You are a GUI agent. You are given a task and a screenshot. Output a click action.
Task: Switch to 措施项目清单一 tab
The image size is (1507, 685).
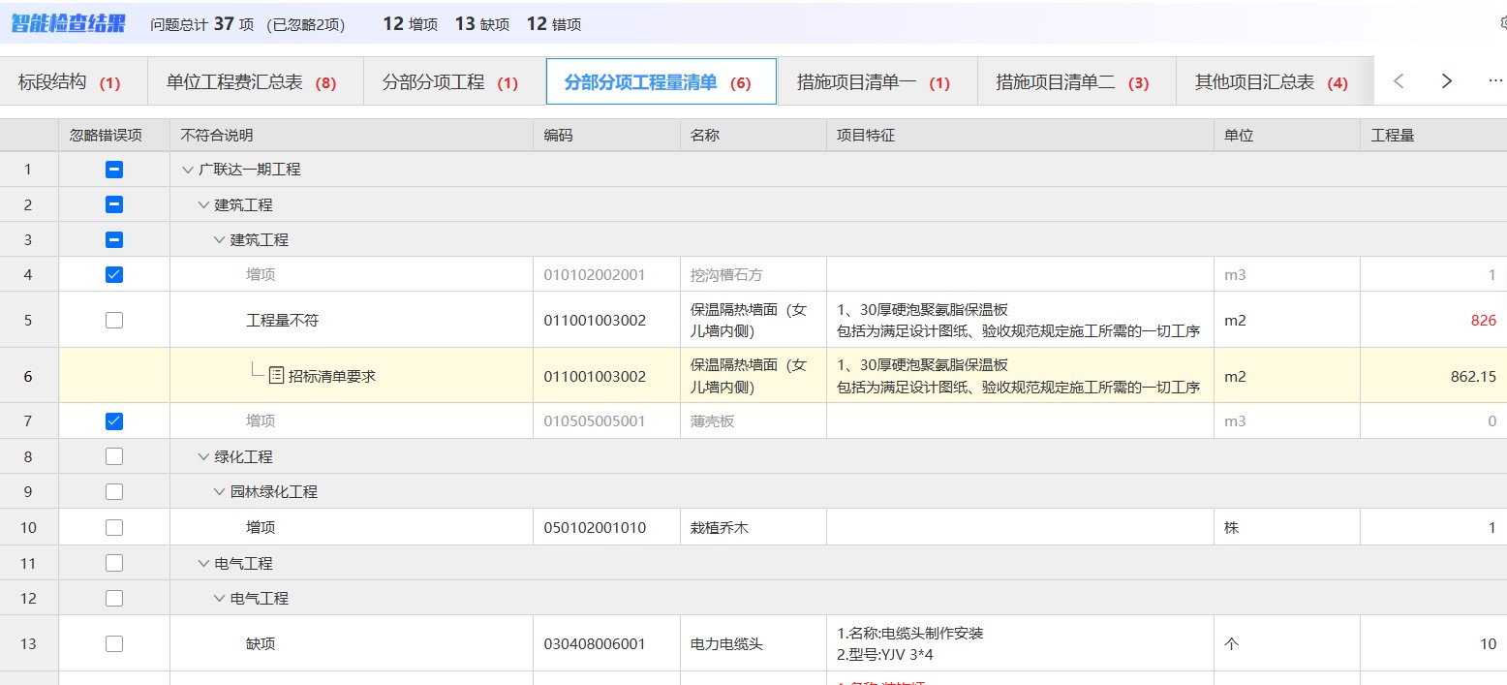(x=877, y=82)
